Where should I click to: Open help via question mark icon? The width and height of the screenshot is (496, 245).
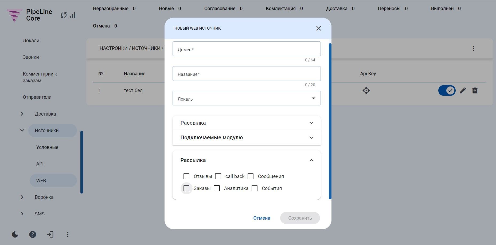pyautogui.click(x=33, y=234)
